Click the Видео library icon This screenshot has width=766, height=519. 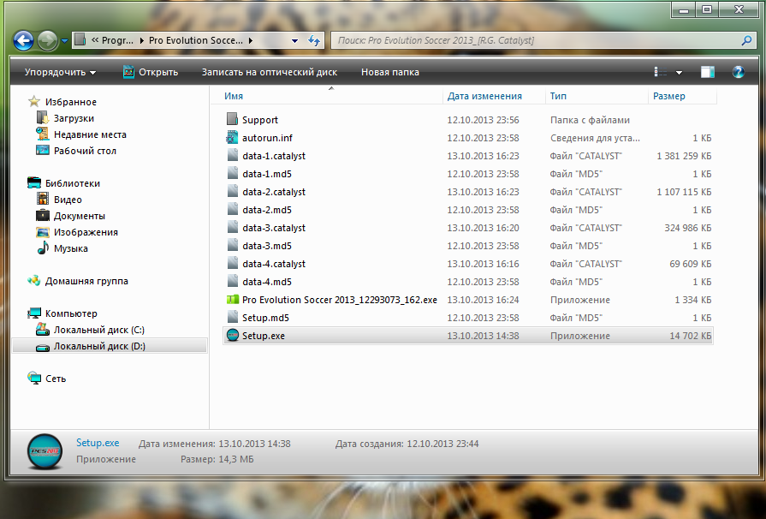43,199
